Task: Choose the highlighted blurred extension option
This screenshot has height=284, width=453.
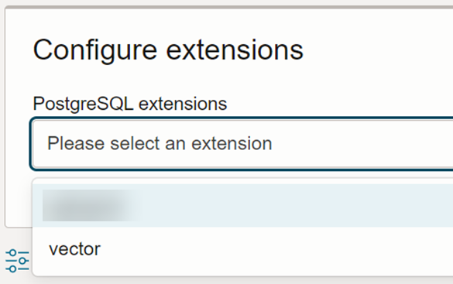Action: 242,206
